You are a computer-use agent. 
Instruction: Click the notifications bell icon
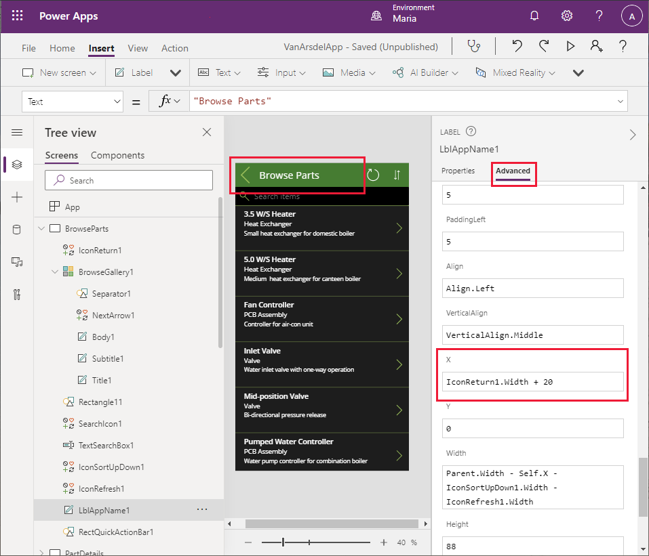[x=534, y=16]
